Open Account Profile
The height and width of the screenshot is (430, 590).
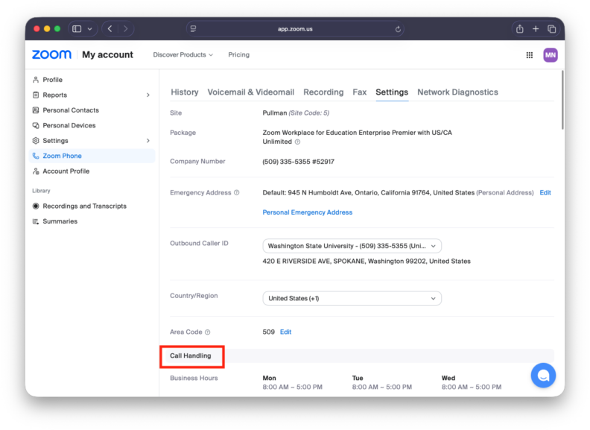[x=92, y=171]
